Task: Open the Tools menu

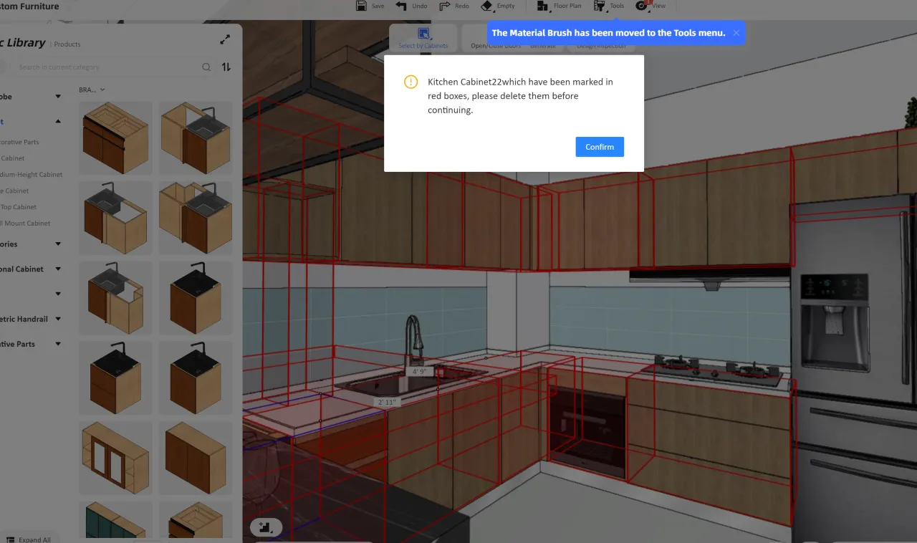Action: (600, 6)
